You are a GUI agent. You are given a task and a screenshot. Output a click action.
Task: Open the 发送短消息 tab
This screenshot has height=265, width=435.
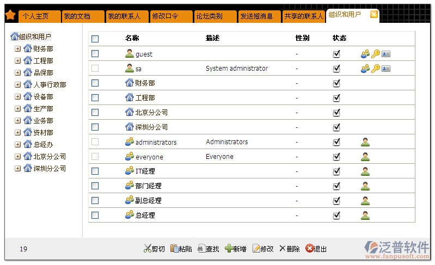click(x=258, y=16)
